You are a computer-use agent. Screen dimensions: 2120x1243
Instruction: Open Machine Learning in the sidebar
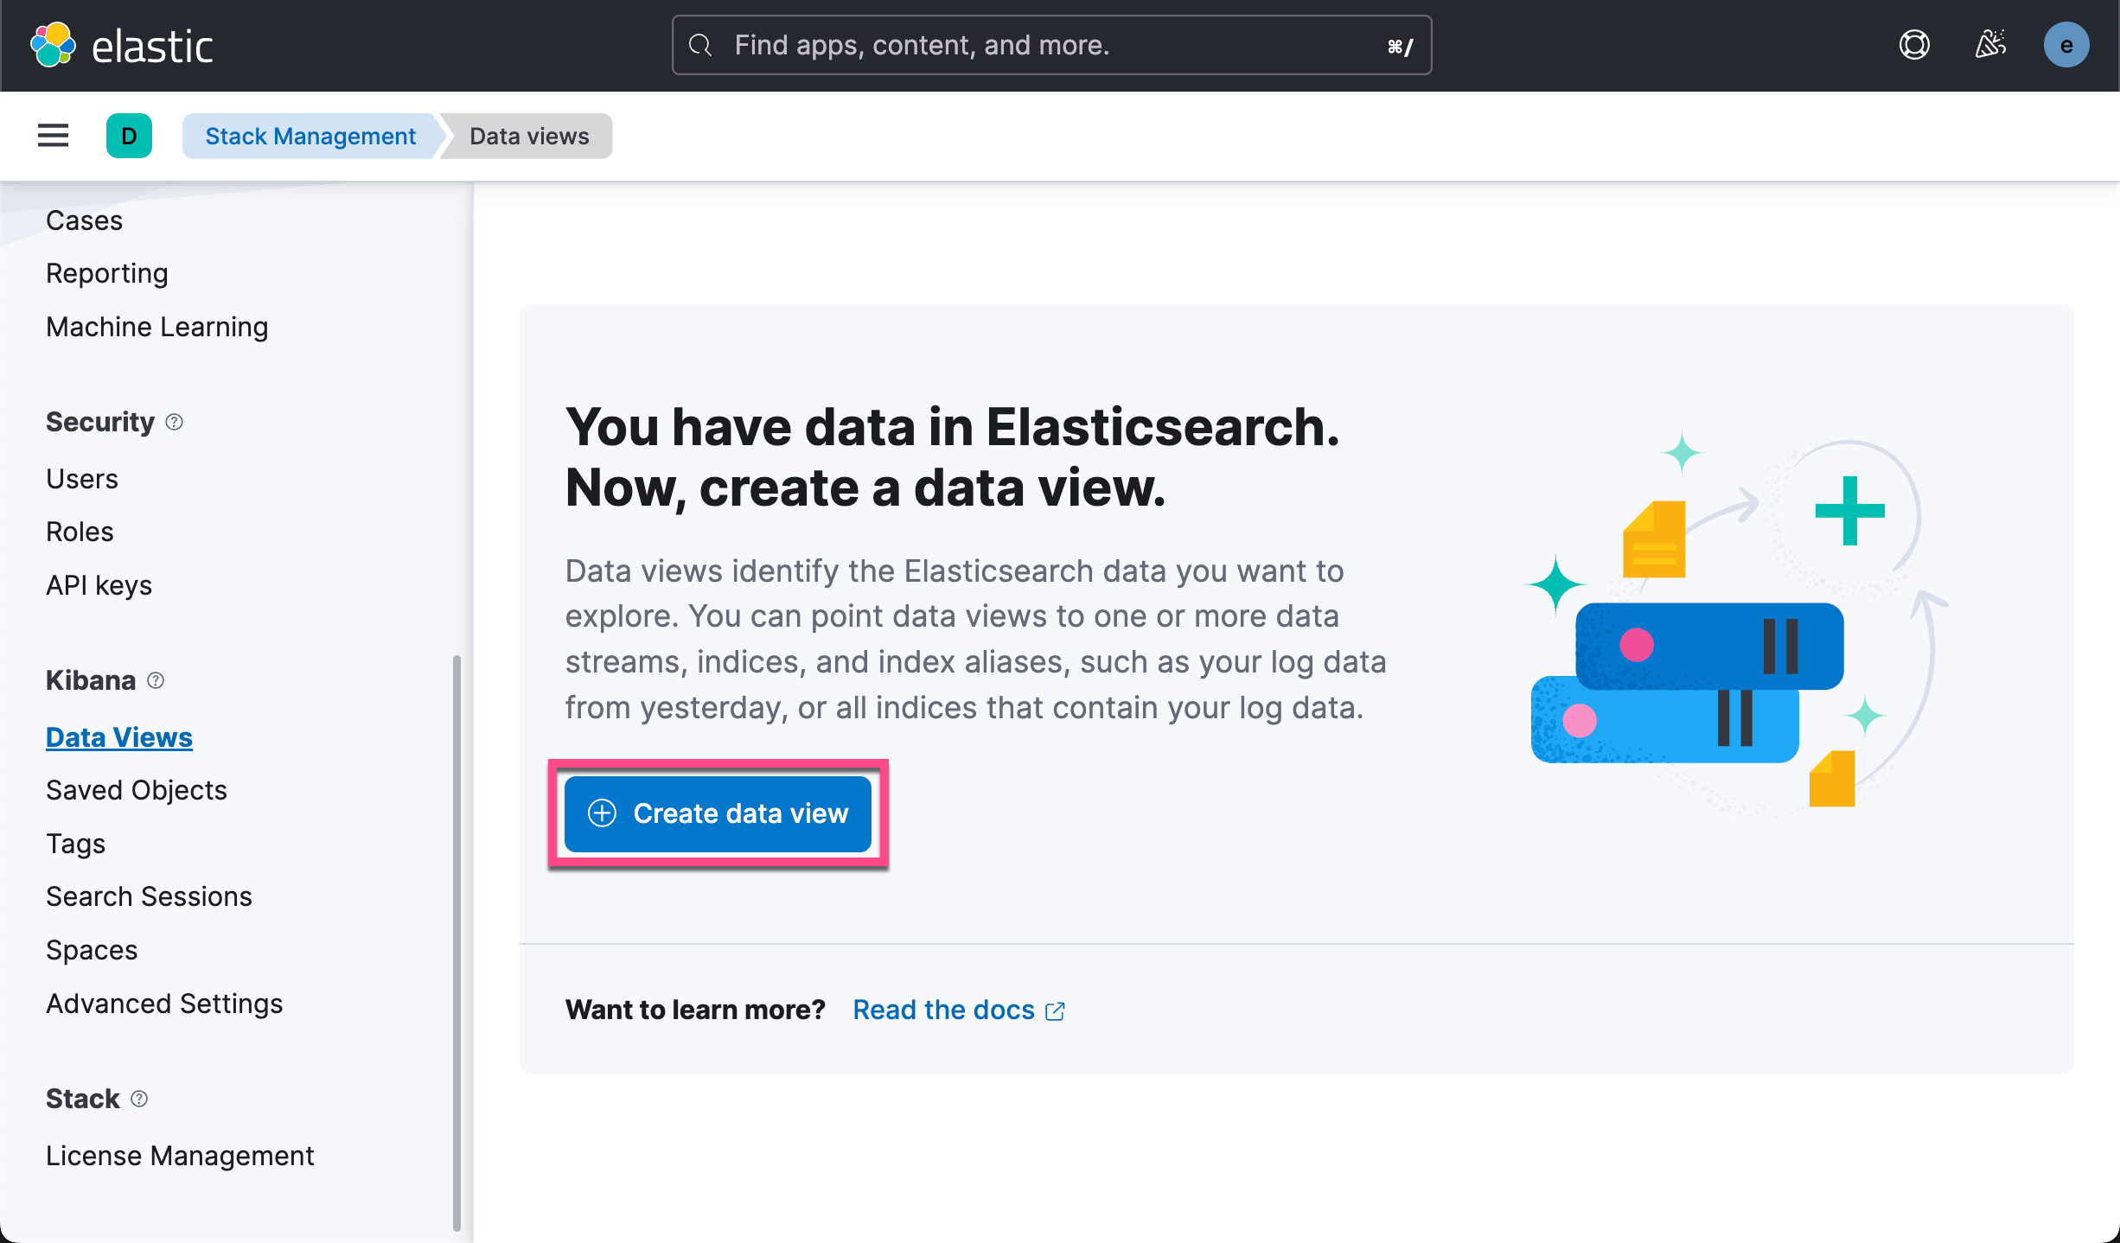[x=157, y=327]
